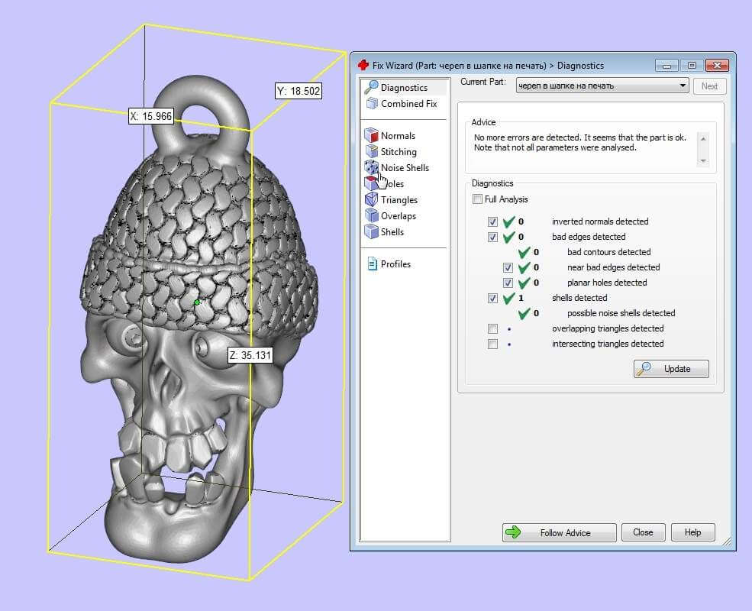
Task: Select the Stitching icon
Action: [x=372, y=152]
